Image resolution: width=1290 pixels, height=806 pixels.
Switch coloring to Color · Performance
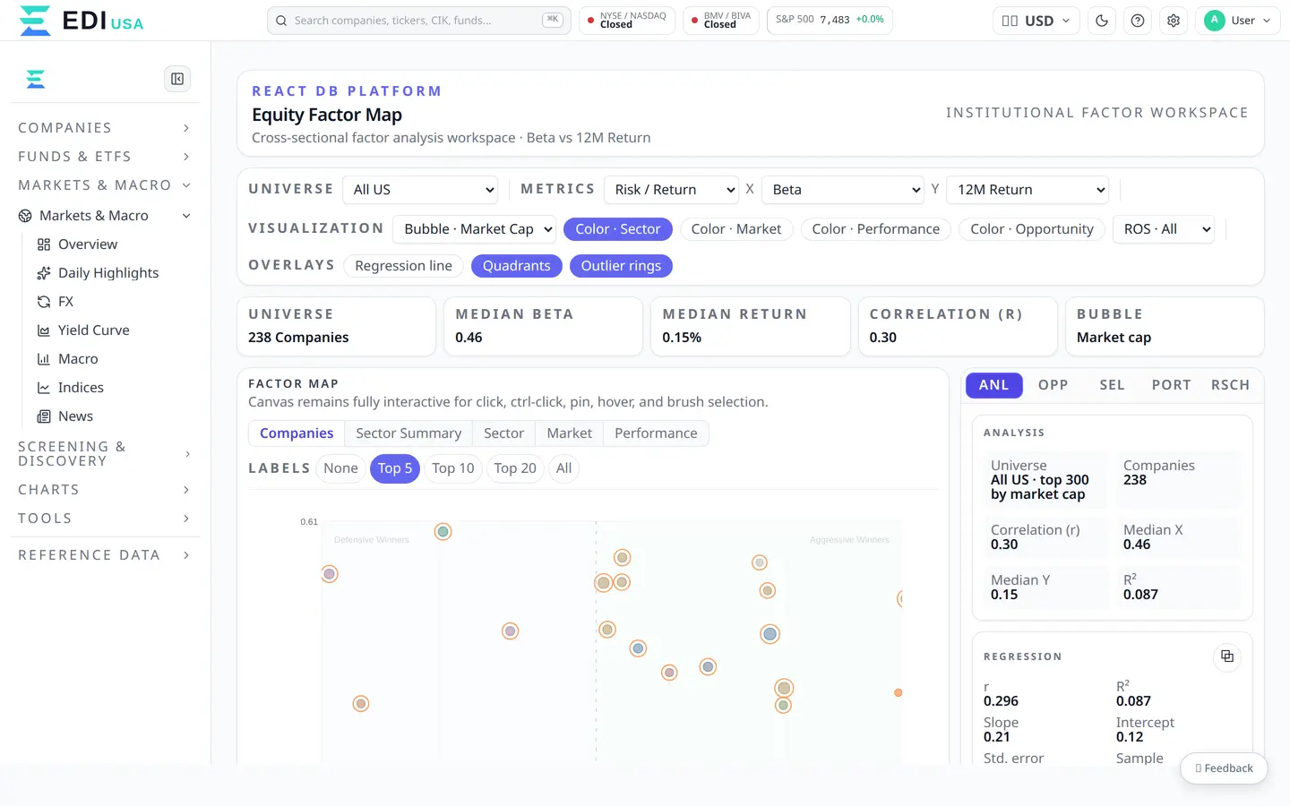pyautogui.click(x=876, y=229)
